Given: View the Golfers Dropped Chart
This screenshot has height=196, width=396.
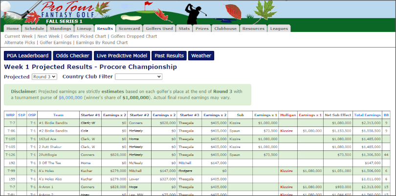Looking at the screenshot, I should (134, 36).
